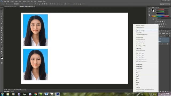Image resolution: width=171 pixels, height=96 pixels.
Task: Select the Lasso tool
Action: coord(2,14)
